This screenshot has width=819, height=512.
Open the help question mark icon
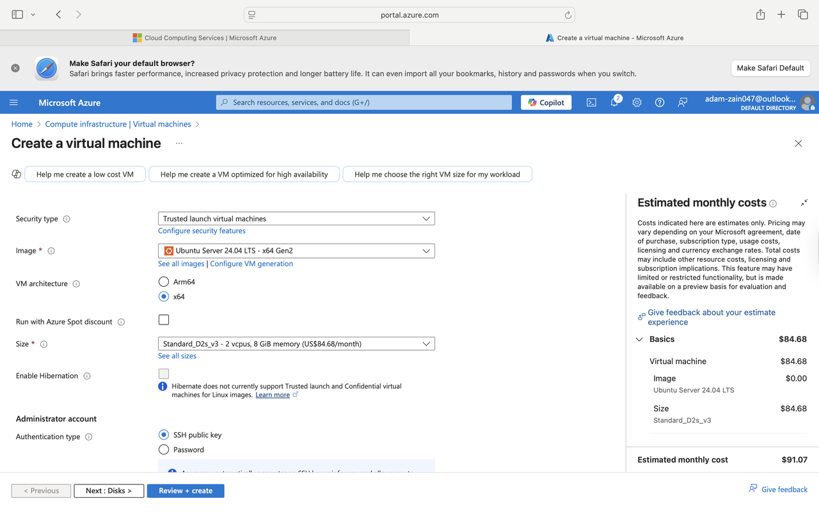tap(660, 102)
